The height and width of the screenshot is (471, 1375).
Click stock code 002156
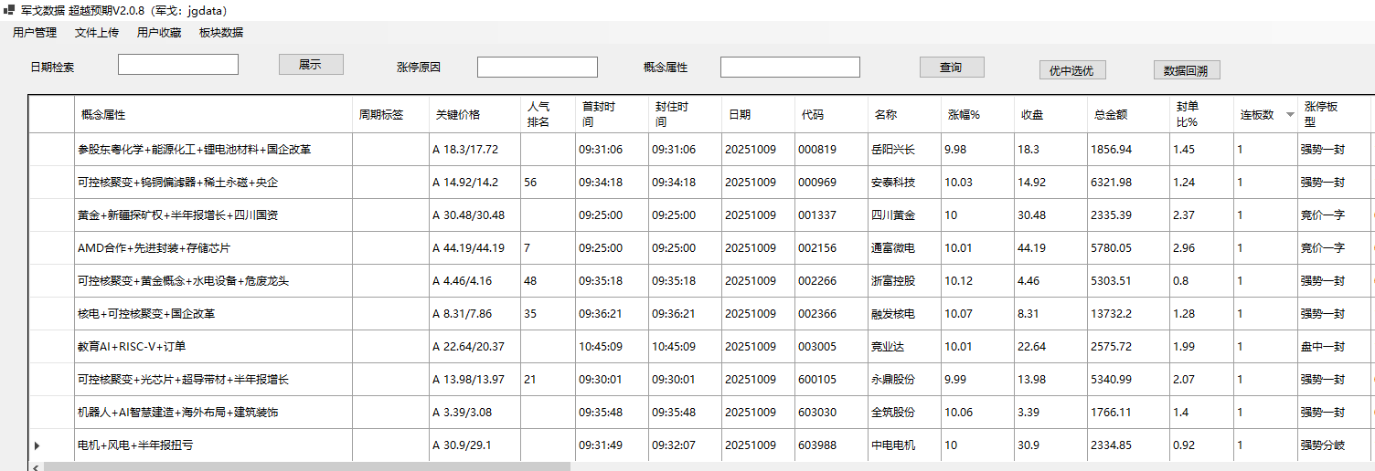[x=817, y=248]
